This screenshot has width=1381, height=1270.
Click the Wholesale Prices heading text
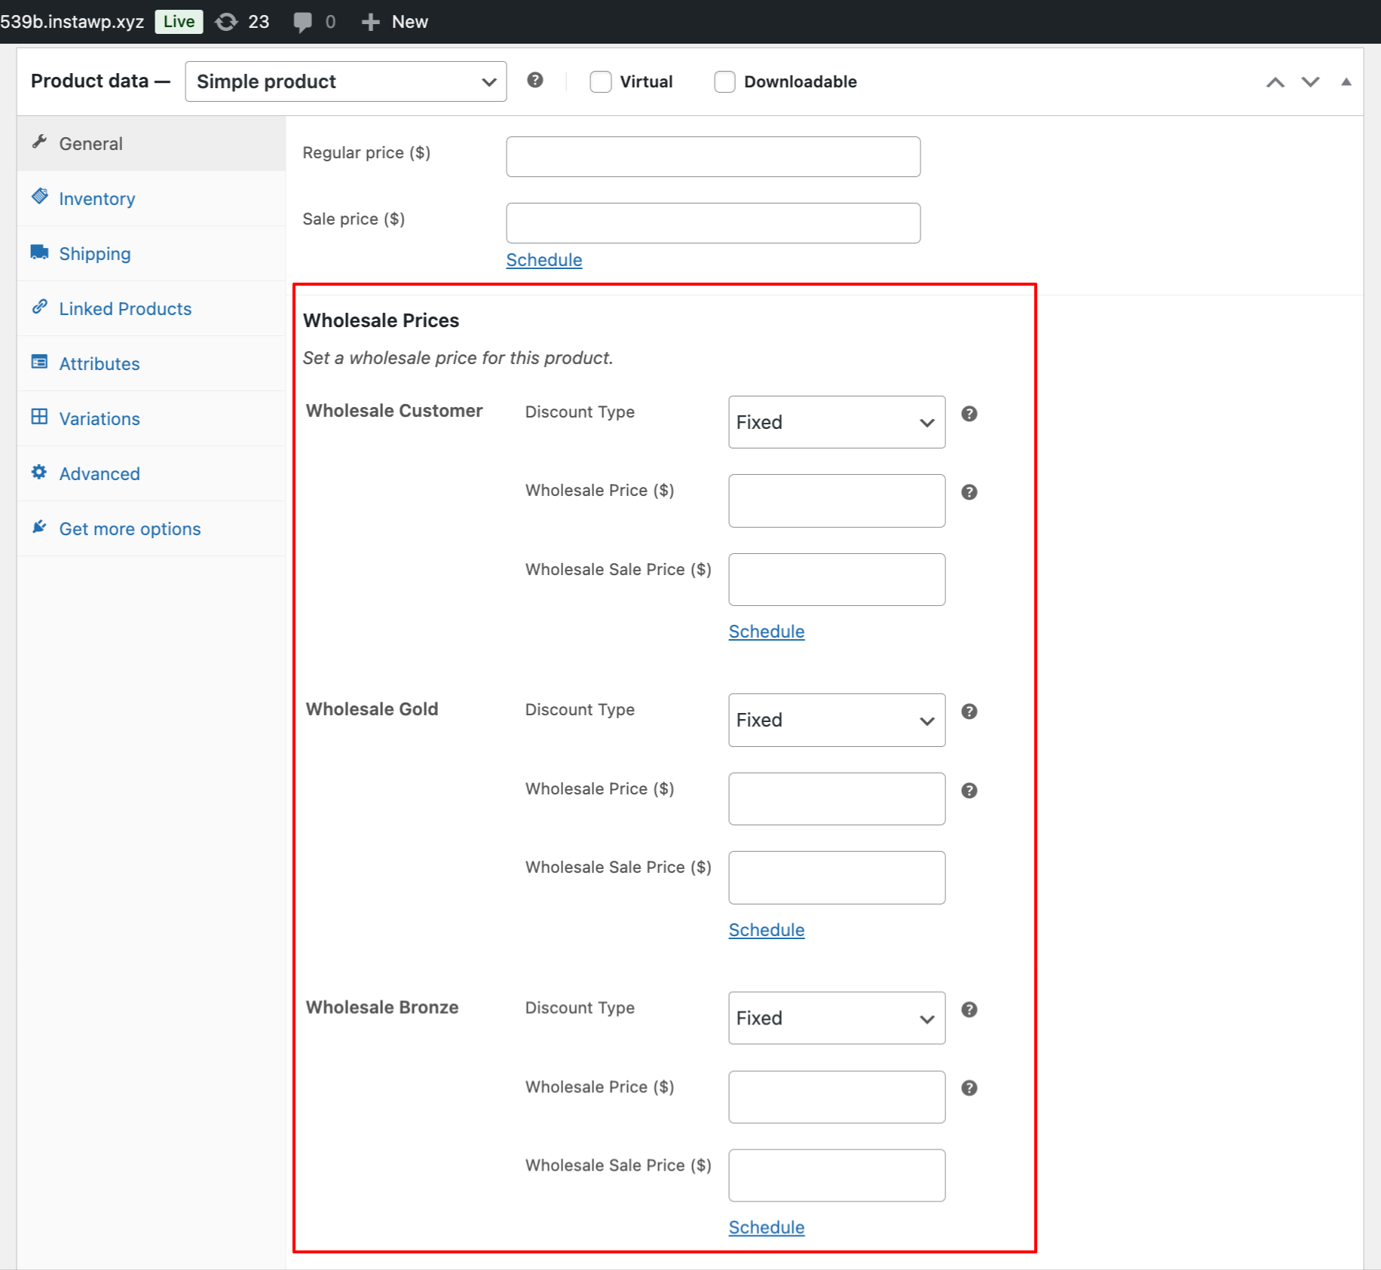tap(381, 320)
